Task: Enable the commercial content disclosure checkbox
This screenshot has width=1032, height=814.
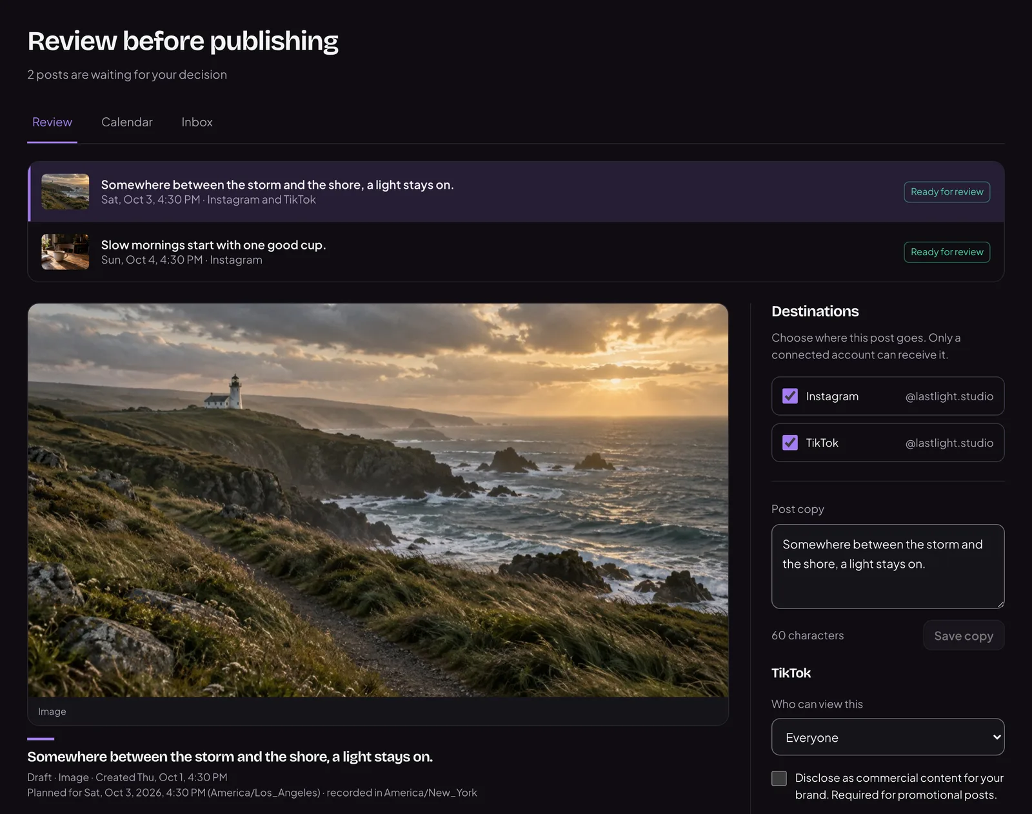Action: tap(779, 778)
